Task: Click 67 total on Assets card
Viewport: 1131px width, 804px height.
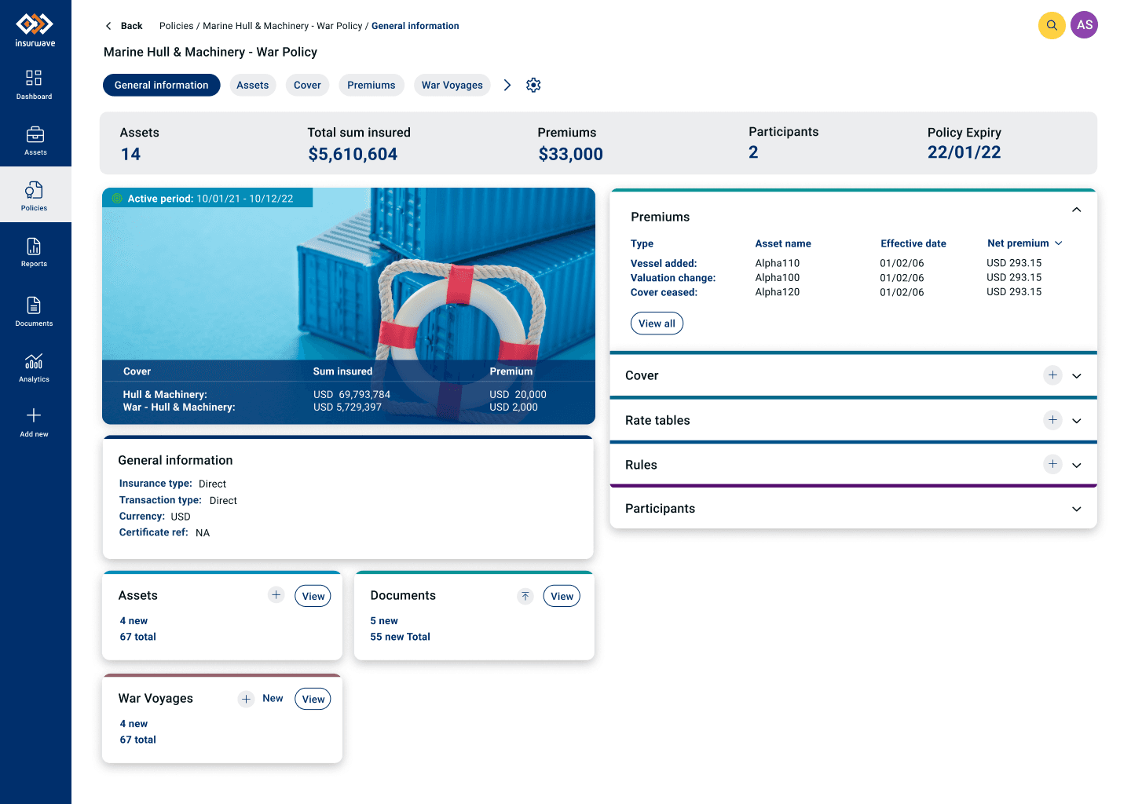Action: point(138,637)
